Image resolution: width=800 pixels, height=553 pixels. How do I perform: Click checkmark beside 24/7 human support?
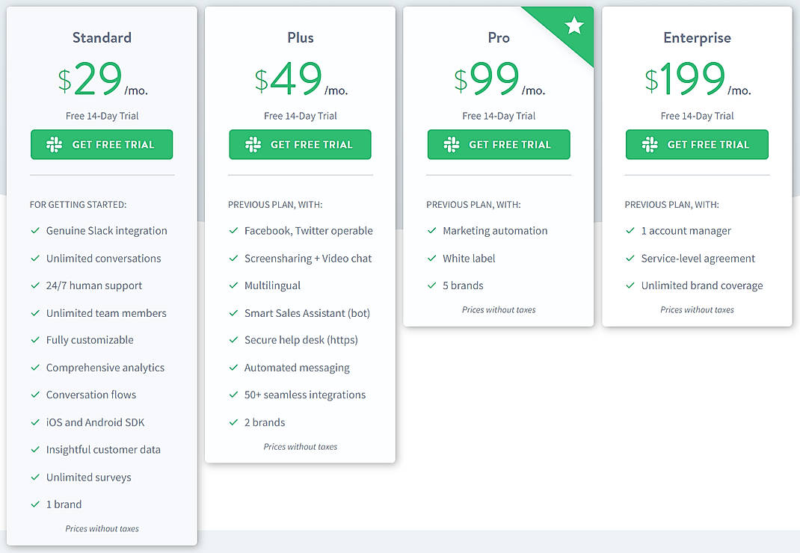click(35, 285)
